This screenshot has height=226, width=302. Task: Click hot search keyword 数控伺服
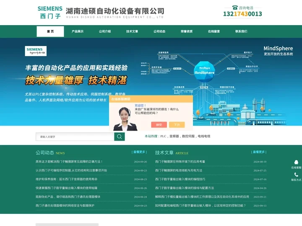click(188, 136)
